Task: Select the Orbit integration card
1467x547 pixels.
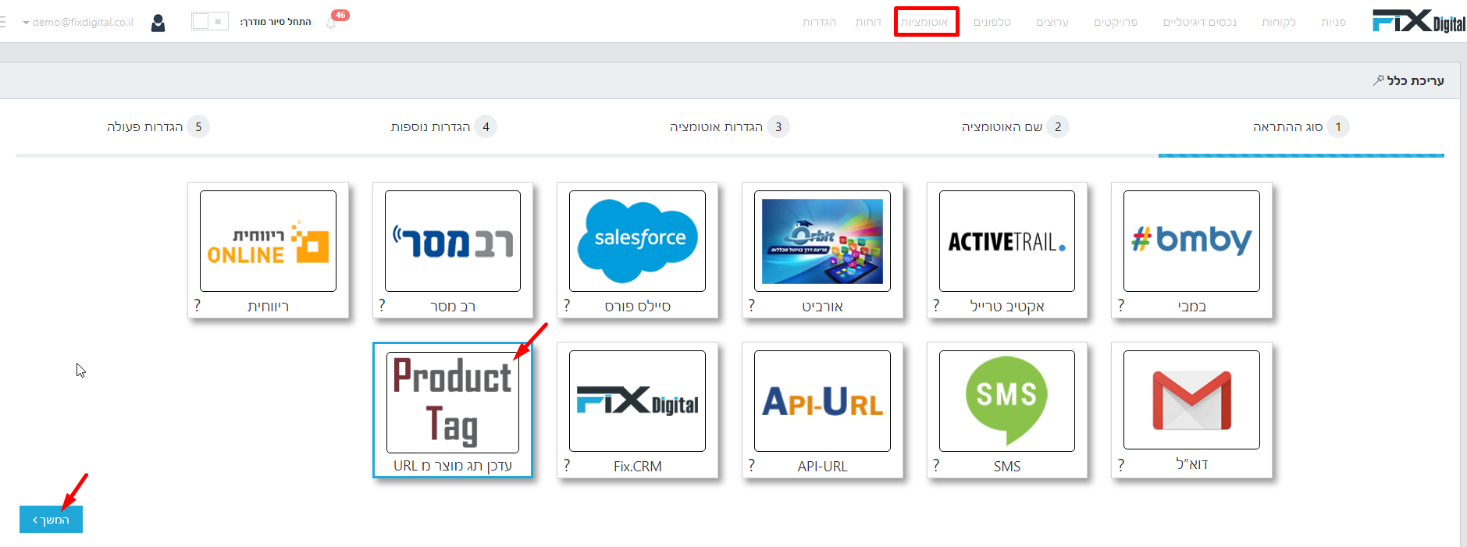Action: [x=822, y=250]
